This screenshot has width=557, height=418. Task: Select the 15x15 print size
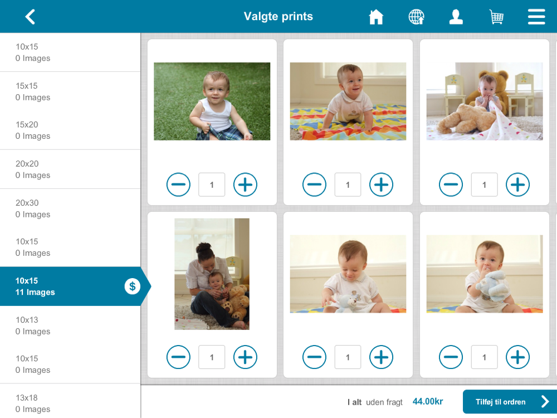point(70,91)
